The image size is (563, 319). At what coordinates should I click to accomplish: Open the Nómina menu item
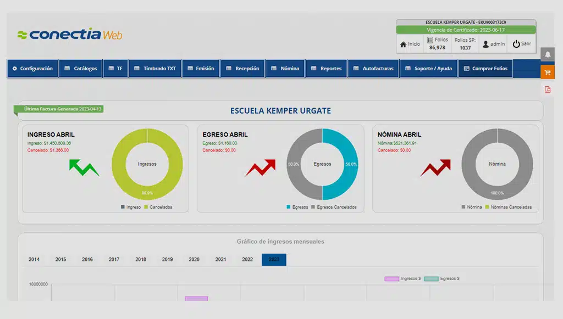point(285,69)
